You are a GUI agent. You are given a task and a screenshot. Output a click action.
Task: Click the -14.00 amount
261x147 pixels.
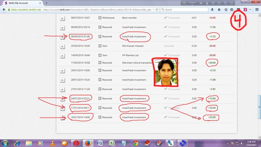click(212, 18)
